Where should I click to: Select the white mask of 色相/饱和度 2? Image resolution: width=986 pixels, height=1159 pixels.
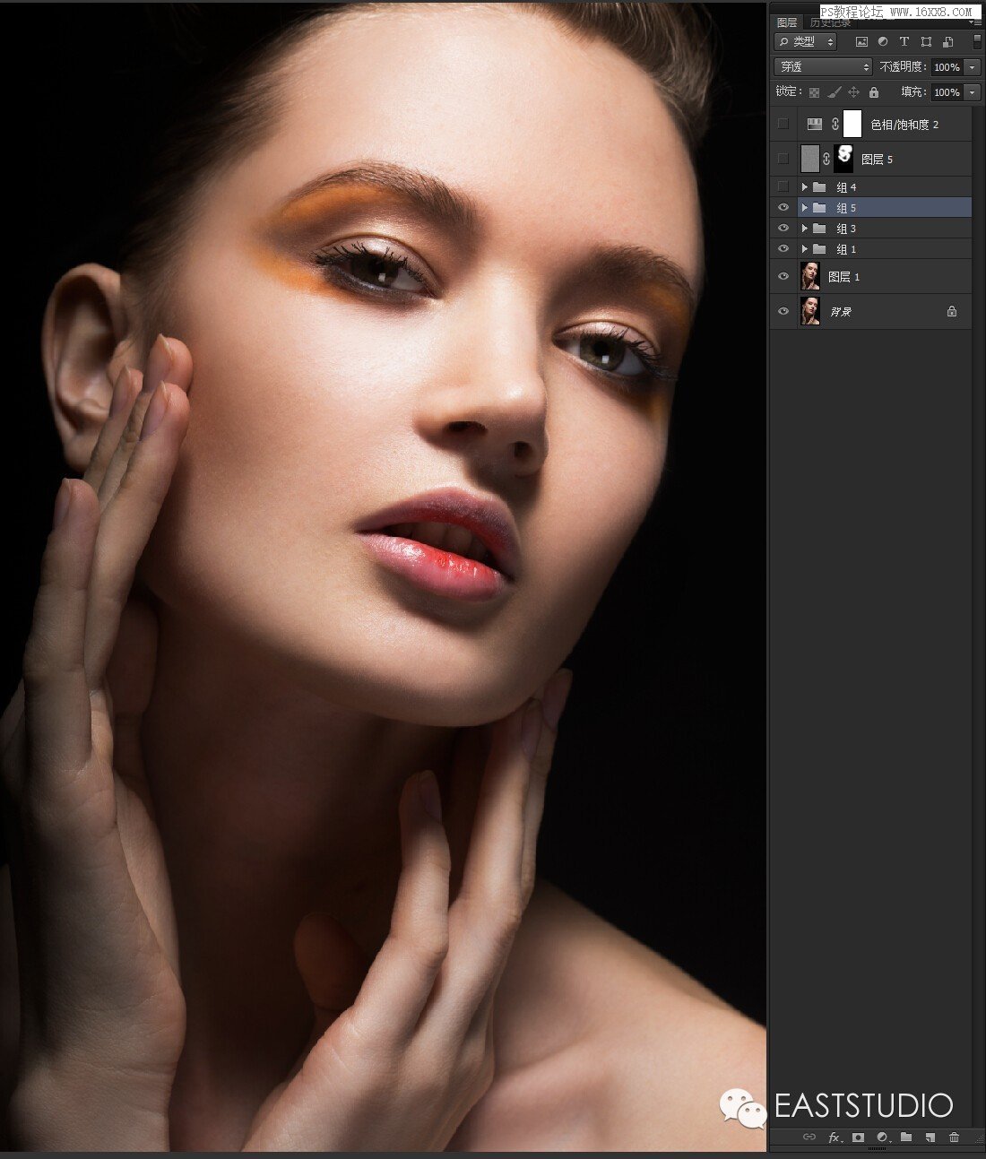(x=852, y=124)
